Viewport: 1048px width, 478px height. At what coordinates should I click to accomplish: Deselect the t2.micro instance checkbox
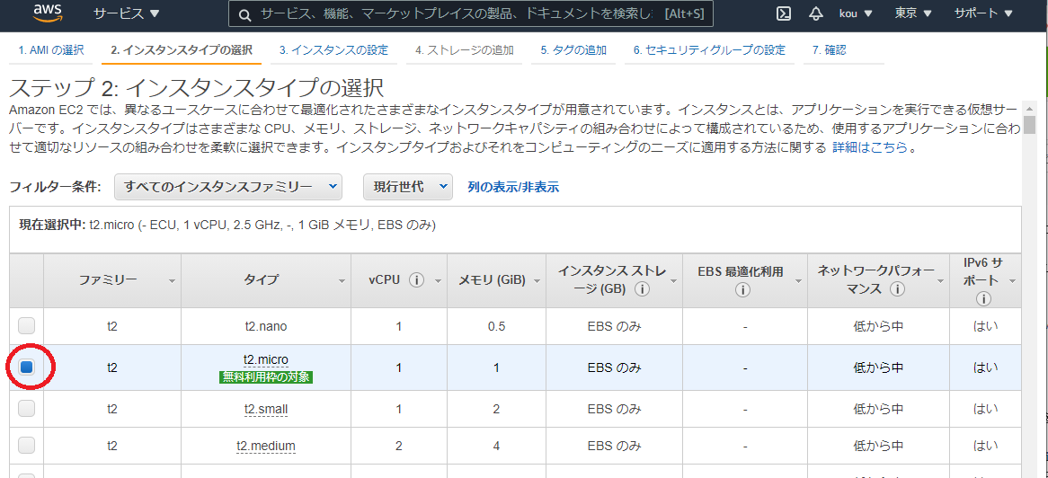pos(26,367)
